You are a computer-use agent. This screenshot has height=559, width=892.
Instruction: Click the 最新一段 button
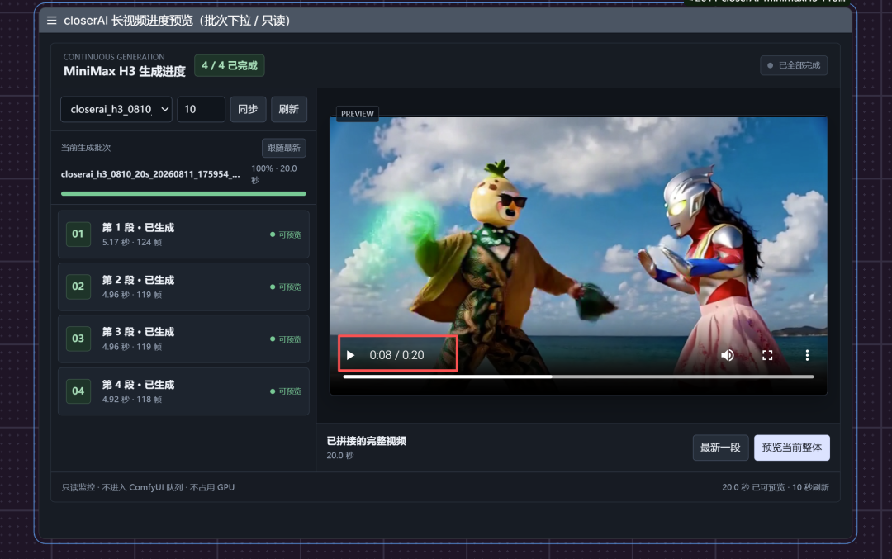[720, 448]
